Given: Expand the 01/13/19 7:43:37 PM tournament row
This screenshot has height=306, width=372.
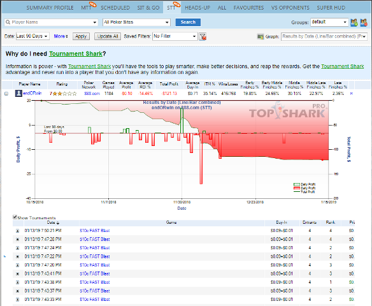Looking at the screenshot, I should pos(18,291).
